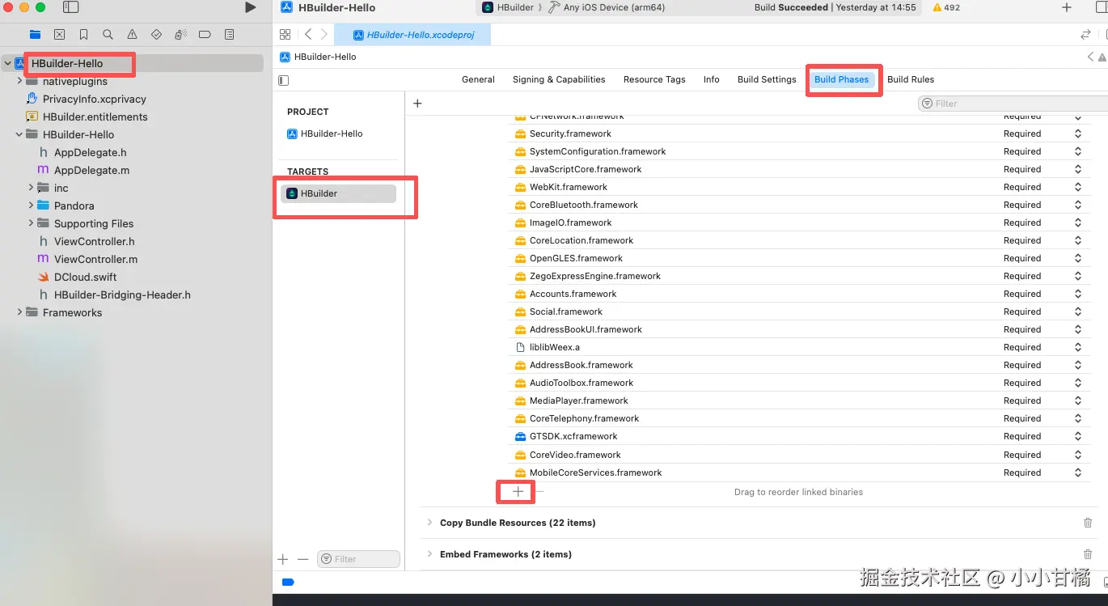This screenshot has width=1108, height=606.
Task: Click the targets Filter field
Action: (x=358, y=559)
